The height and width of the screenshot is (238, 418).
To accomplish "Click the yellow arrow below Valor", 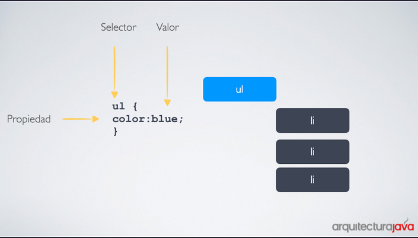I will (167, 76).
